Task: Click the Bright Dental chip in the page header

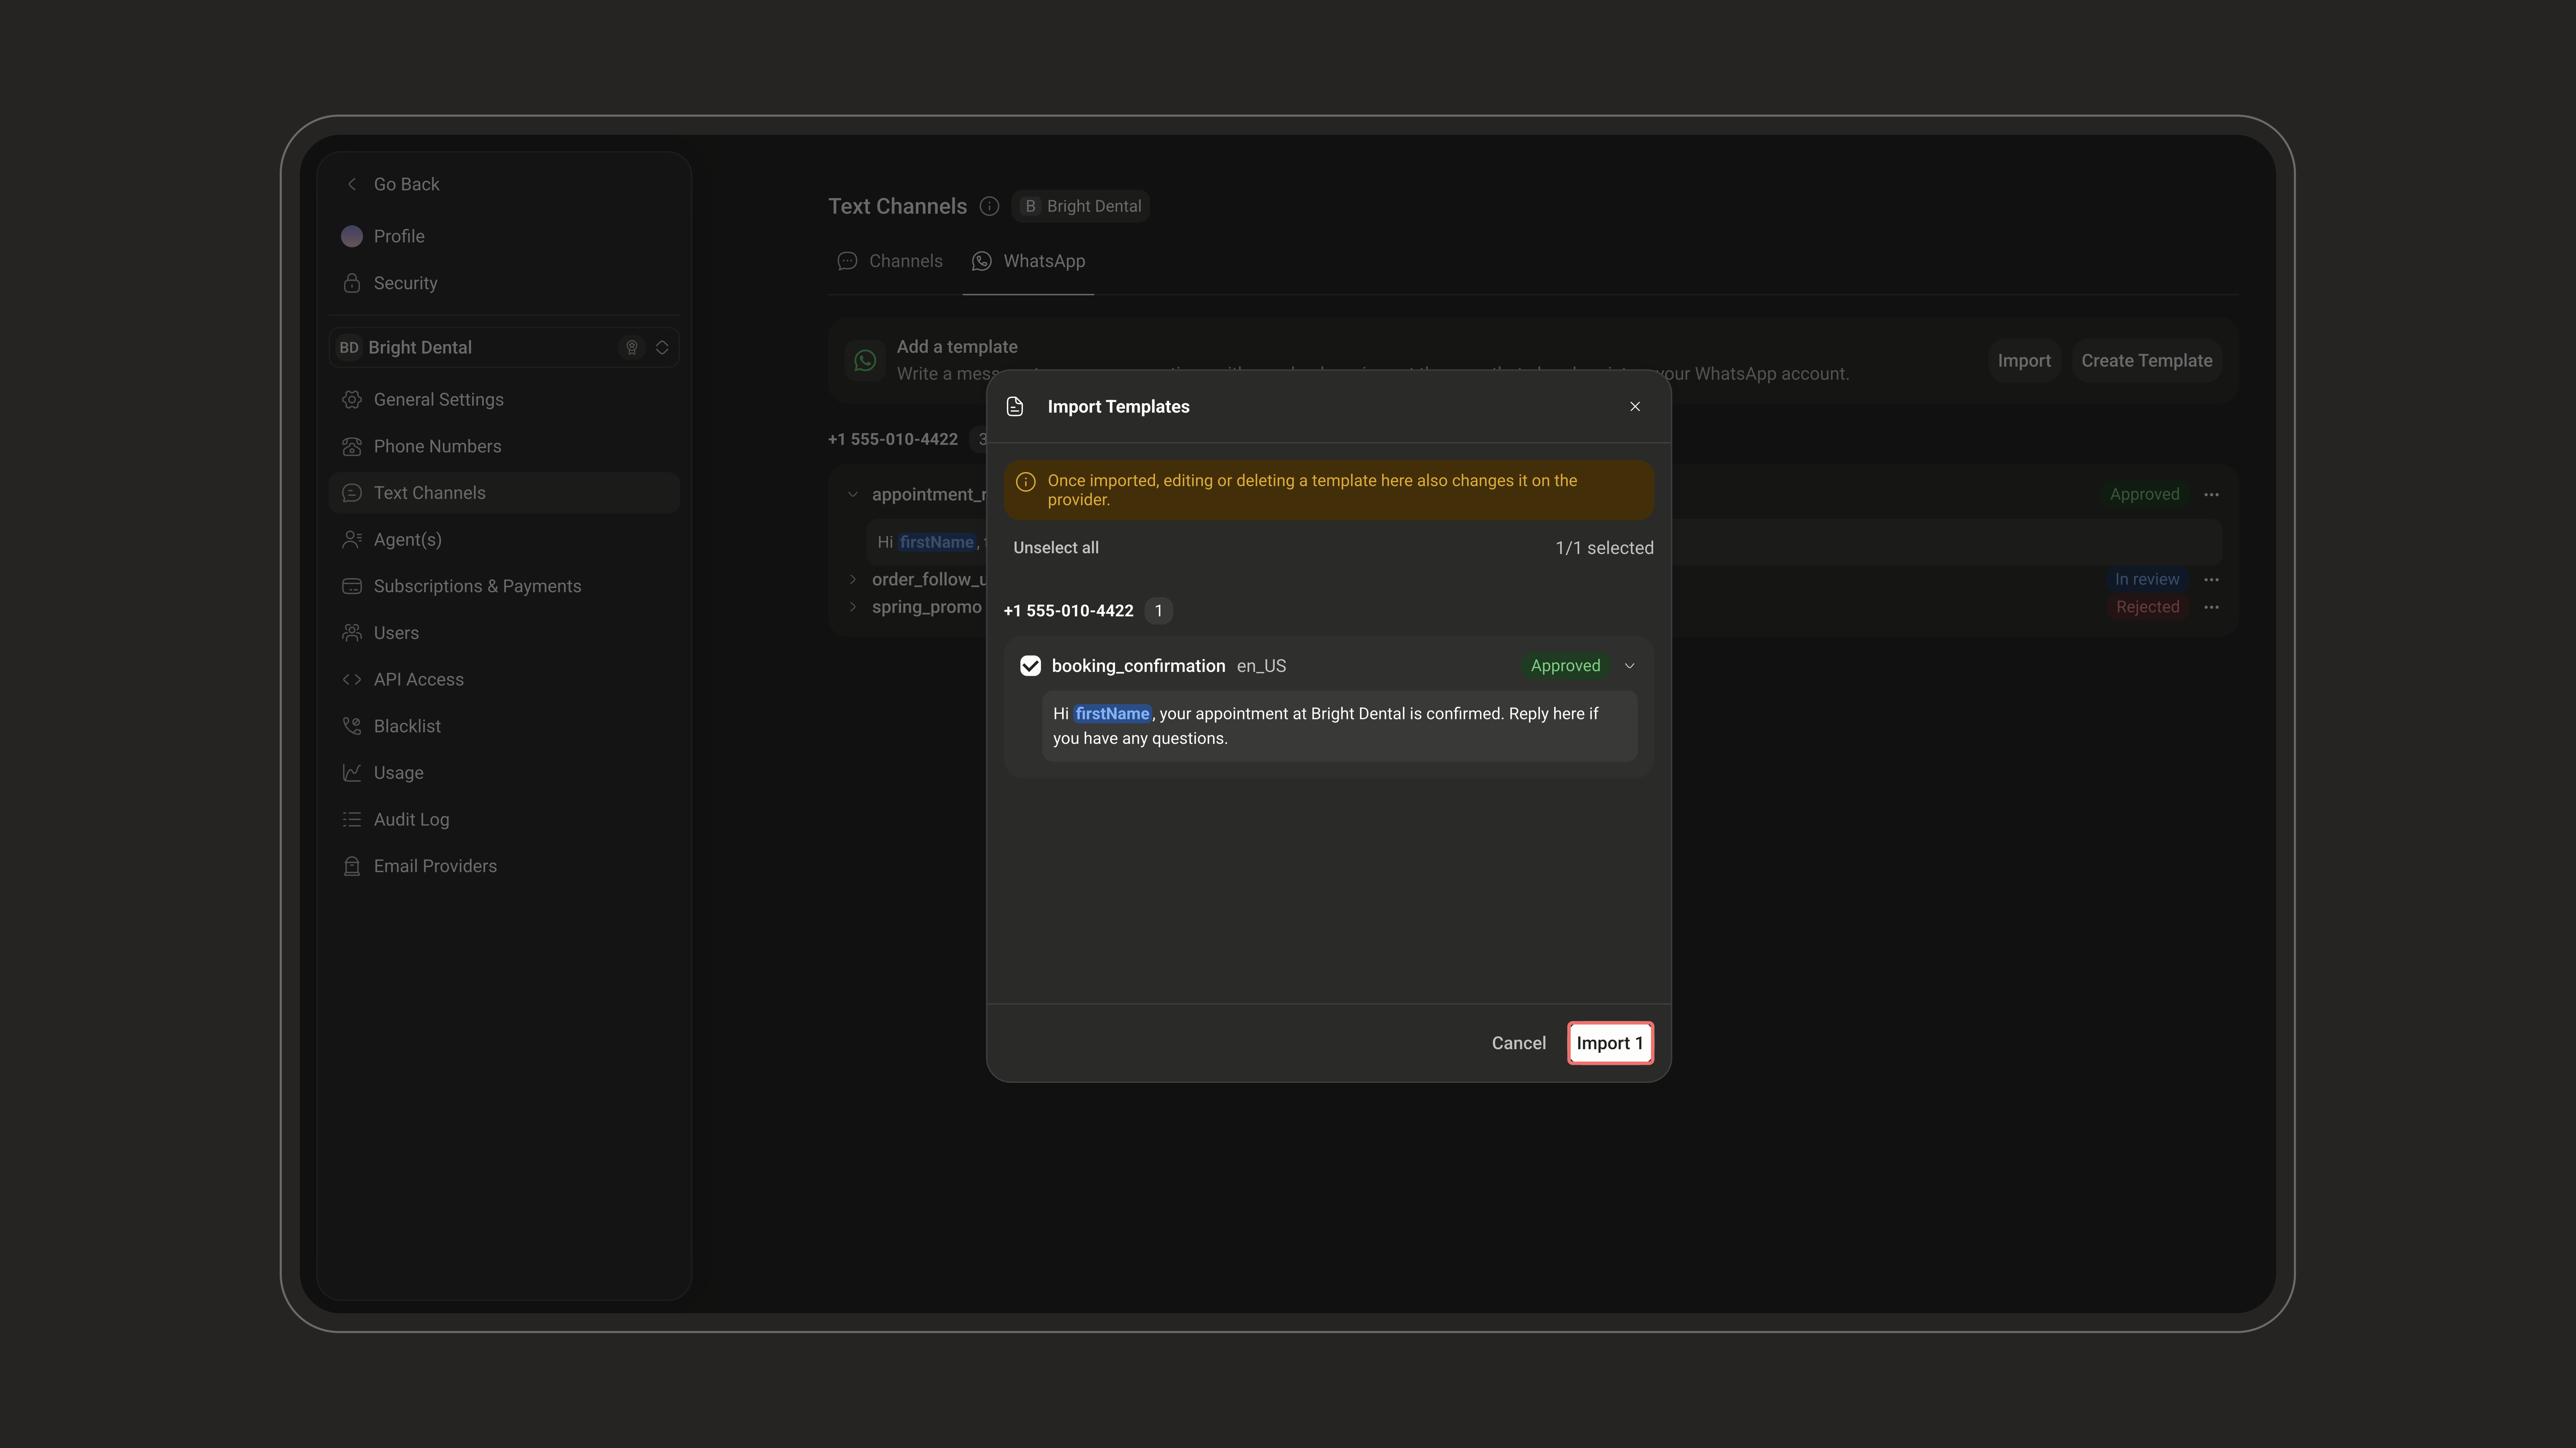Action: pyautogui.click(x=1081, y=206)
